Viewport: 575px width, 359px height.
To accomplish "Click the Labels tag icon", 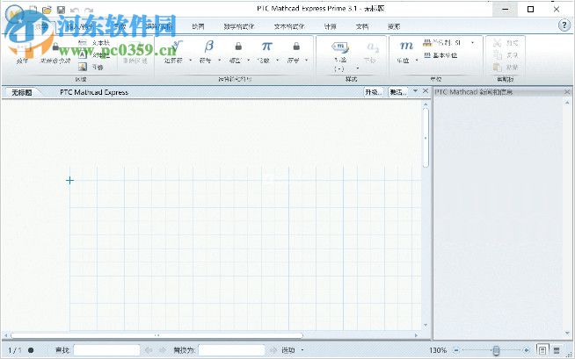I will [x=340, y=47].
